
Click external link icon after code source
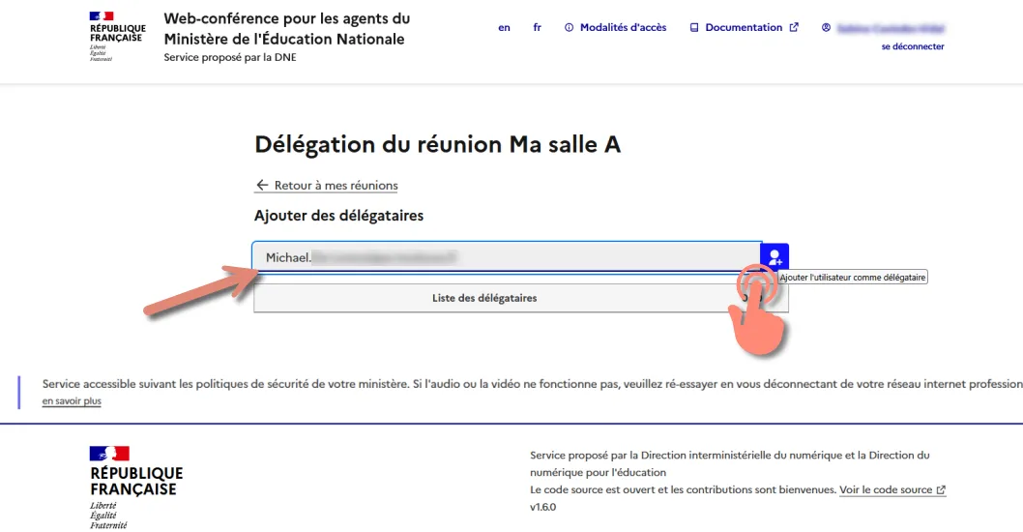click(941, 489)
